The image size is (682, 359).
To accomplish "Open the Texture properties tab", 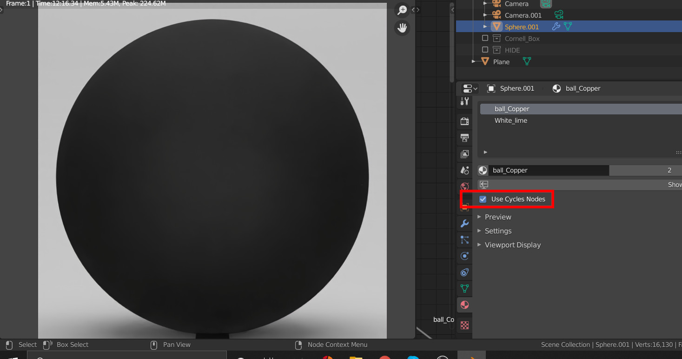I will click(464, 325).
